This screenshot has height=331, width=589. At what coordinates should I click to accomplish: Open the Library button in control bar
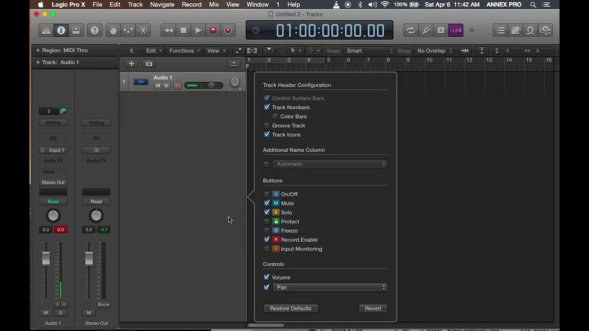click(x=46, y=31)
